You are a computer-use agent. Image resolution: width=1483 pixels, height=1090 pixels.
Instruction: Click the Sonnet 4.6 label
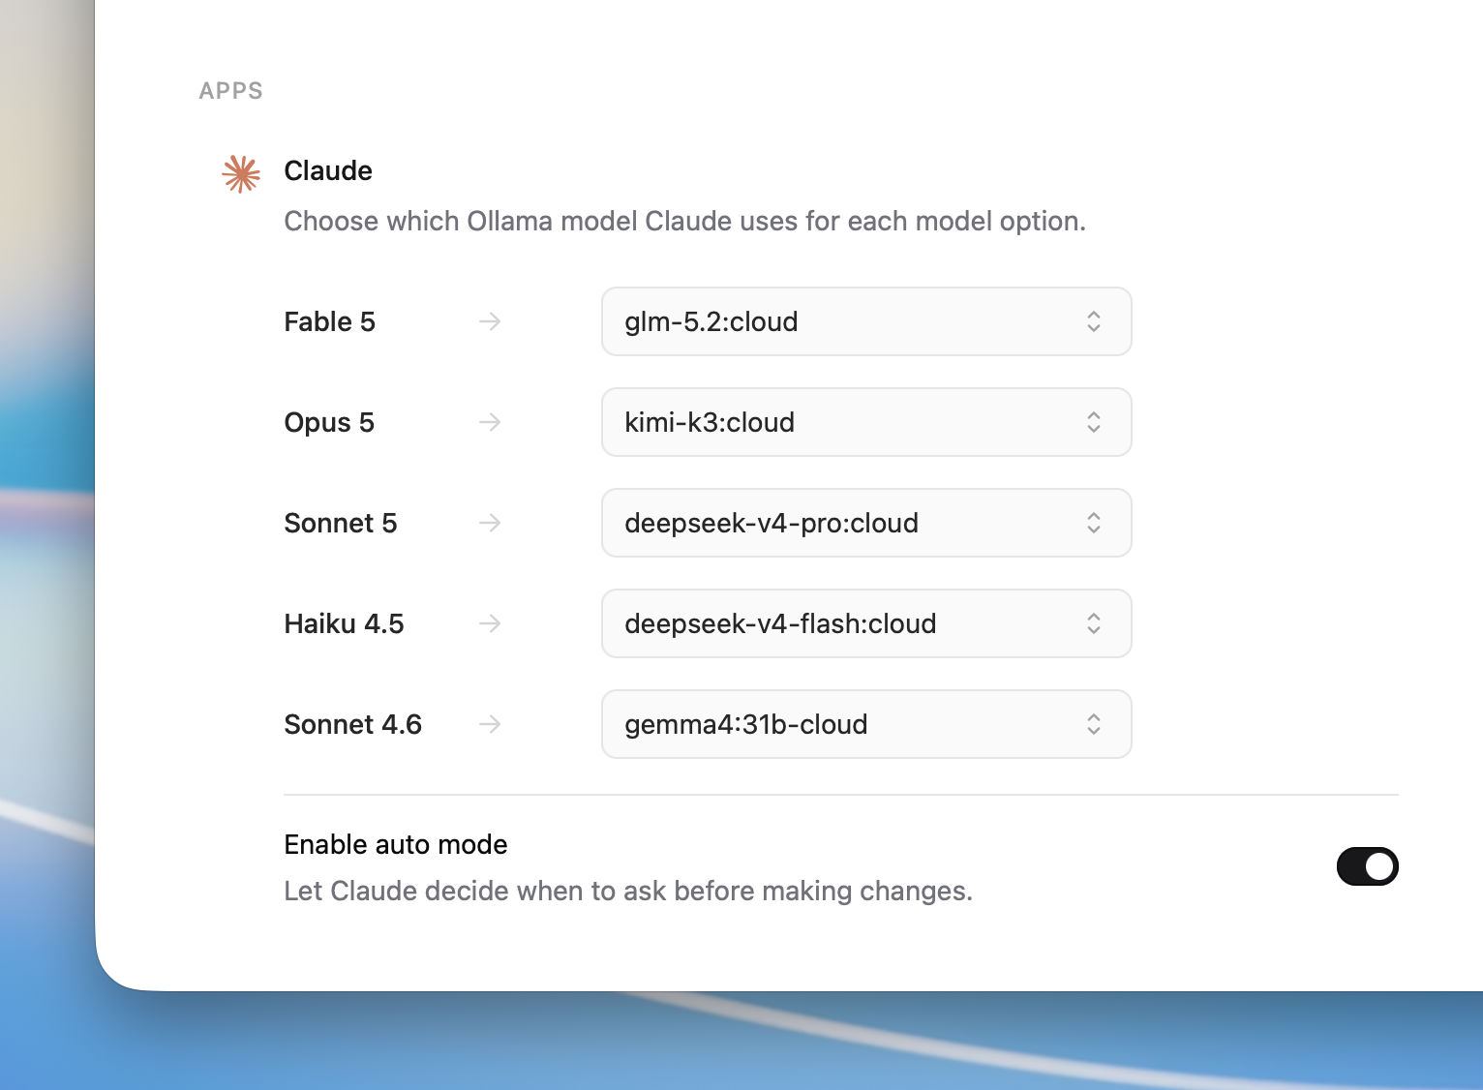tap(352, 724)
